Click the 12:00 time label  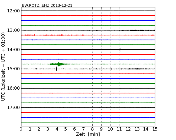tap(13, 11)
